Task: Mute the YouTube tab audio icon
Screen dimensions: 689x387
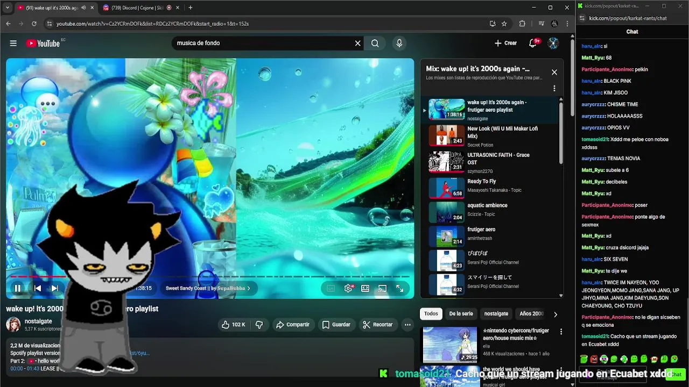Action: pos(83,8)
